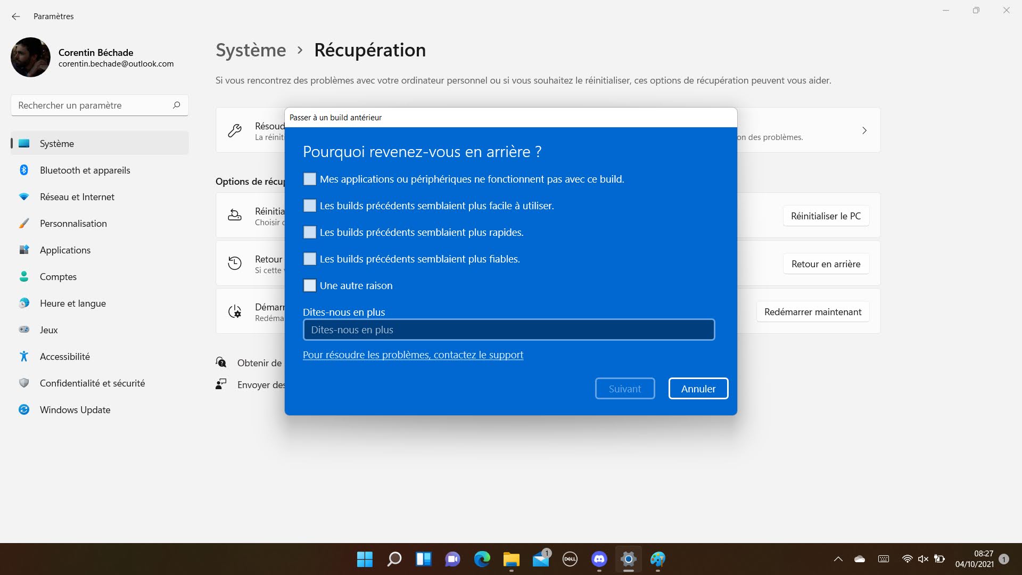The image size is (1022, 575).
Task: Expand the troubleshooting row chevron
Action: tap(864, 130)
